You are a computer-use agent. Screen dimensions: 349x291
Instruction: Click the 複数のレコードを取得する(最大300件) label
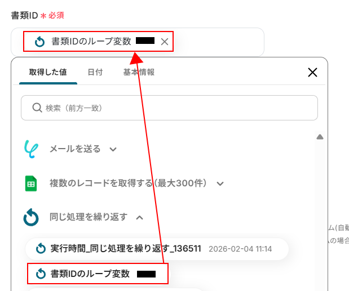[128, 183]
